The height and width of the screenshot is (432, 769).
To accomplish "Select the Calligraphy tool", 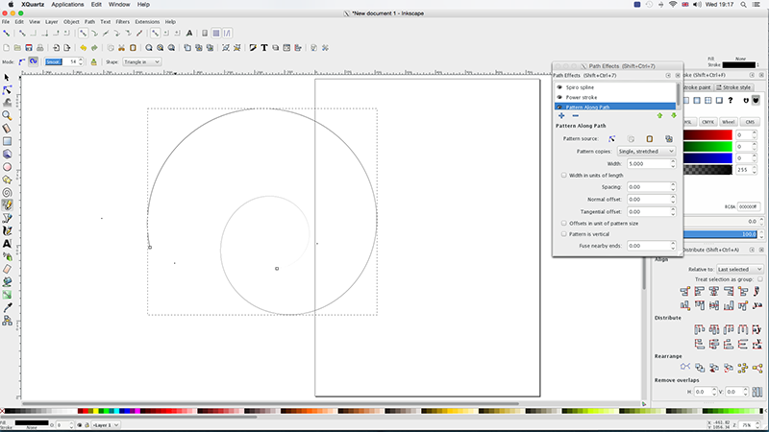I will [x=7, y=230].
